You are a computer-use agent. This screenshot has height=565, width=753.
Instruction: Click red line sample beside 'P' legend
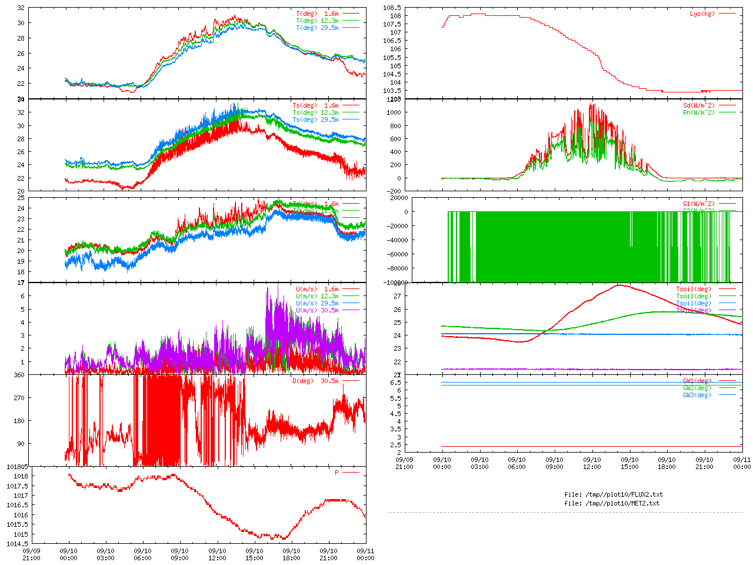click(x=351, y=473)
